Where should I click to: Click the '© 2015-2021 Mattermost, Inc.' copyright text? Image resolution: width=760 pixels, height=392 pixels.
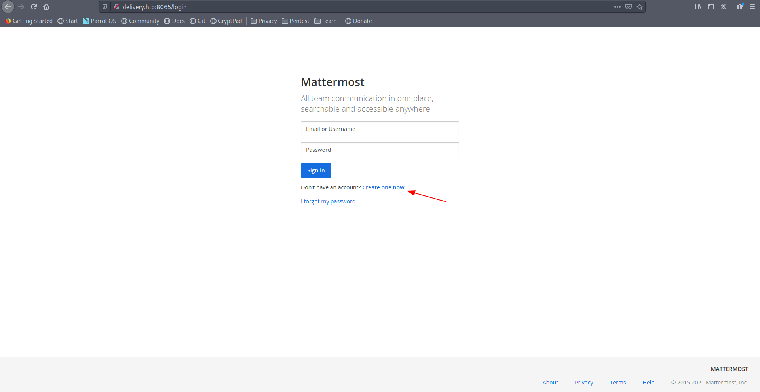[x=710, y=383]
